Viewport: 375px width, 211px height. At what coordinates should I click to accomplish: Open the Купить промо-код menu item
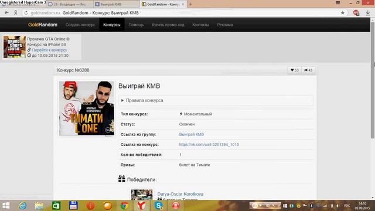click(x=168, y=25)
